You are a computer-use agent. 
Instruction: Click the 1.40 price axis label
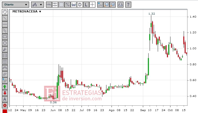193,17
